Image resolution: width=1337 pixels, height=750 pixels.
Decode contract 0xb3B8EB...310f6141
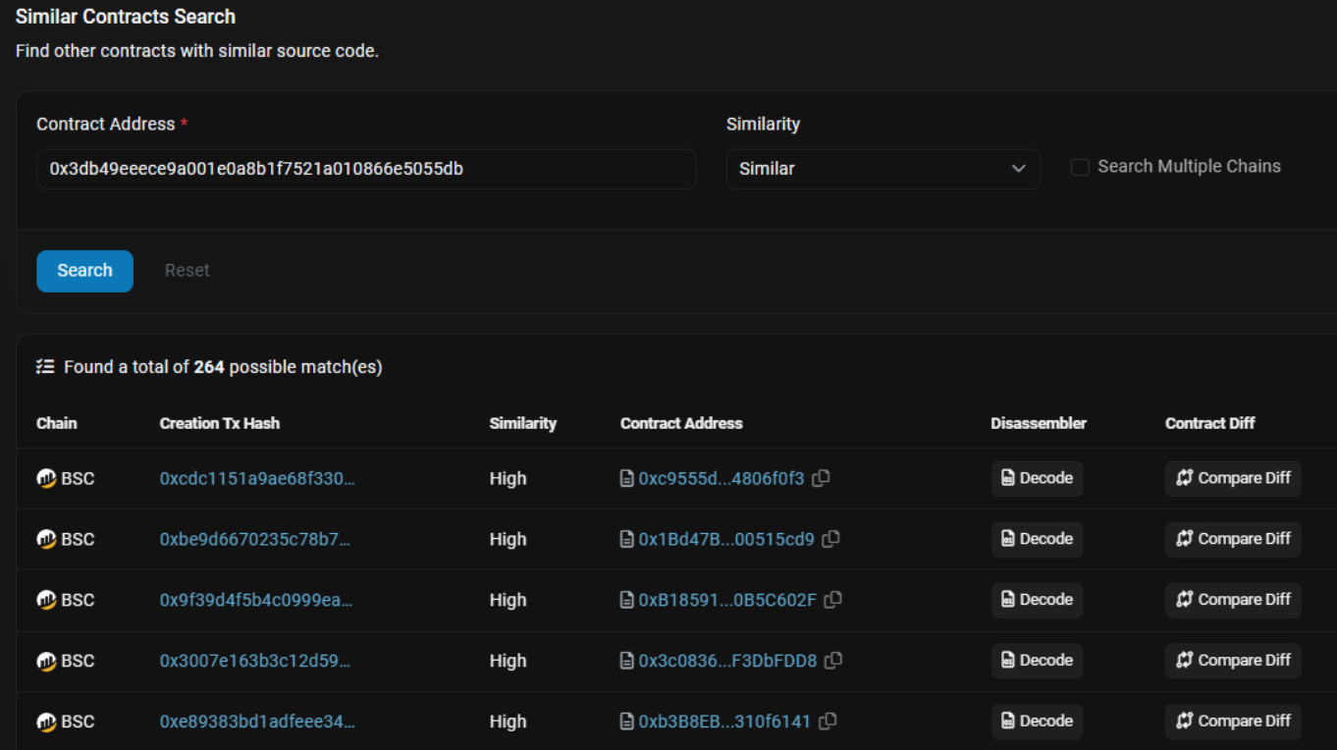coord(1037,723)
